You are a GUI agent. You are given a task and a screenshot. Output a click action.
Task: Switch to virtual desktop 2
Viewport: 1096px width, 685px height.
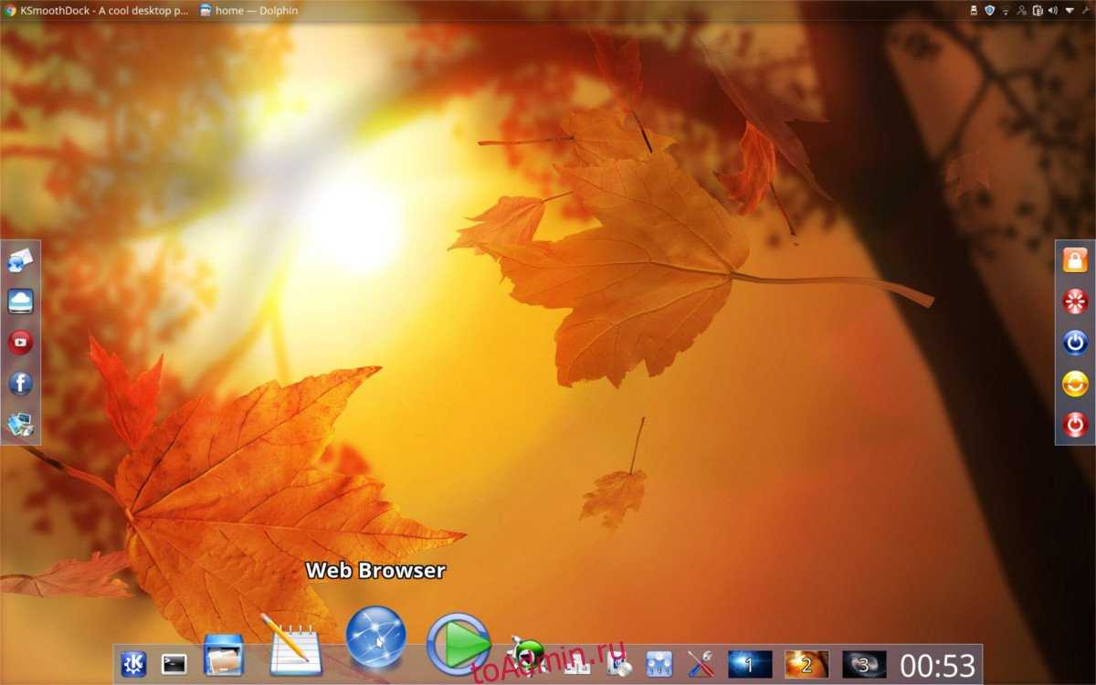[806, 664]
